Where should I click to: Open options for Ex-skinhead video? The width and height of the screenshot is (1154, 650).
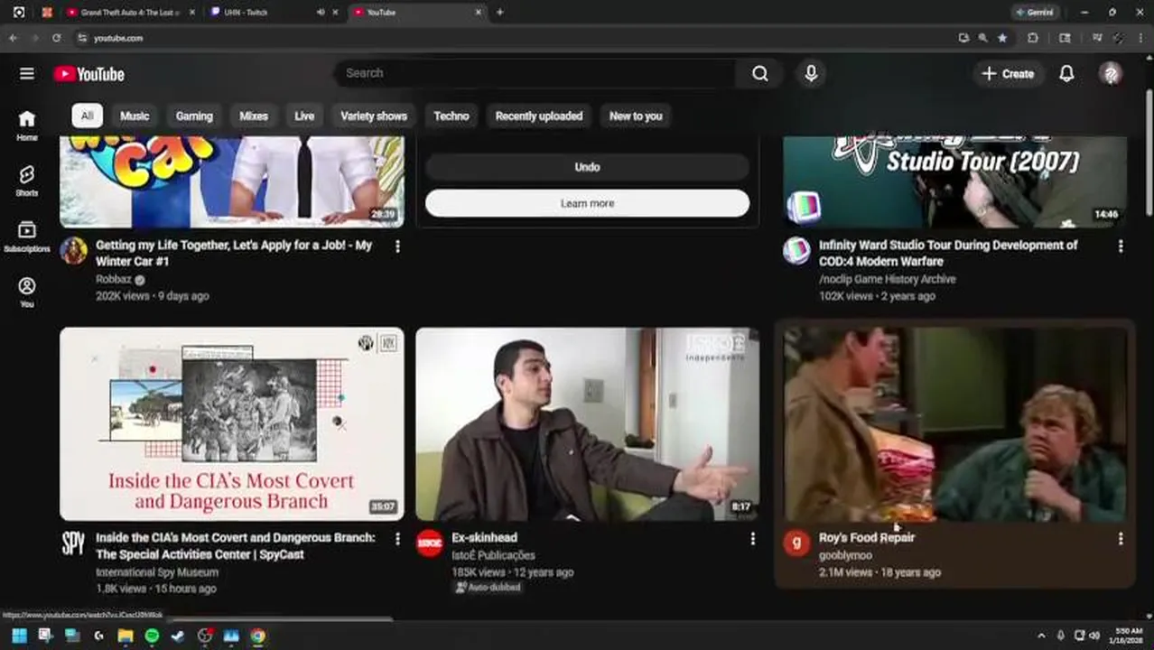coord(752,538)
